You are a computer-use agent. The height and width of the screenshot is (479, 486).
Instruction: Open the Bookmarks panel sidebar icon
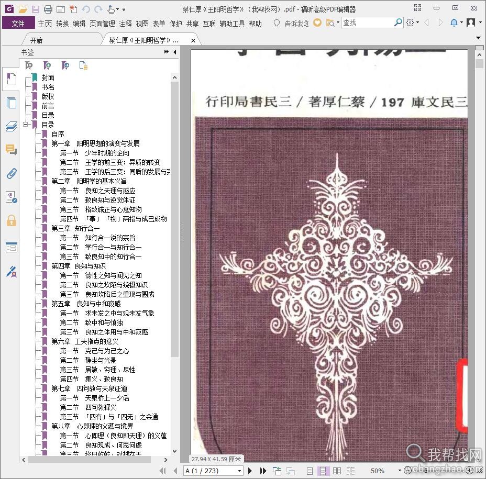(x=11, y=79)
